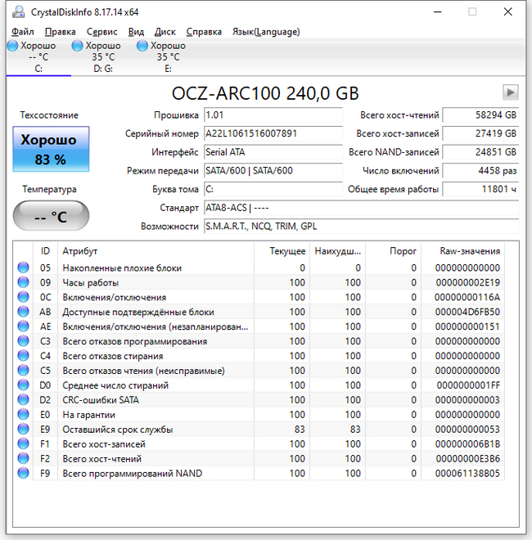532x540 pixels.
Task: Click the Прошивка 1.01 field
Action: [273, 115]
